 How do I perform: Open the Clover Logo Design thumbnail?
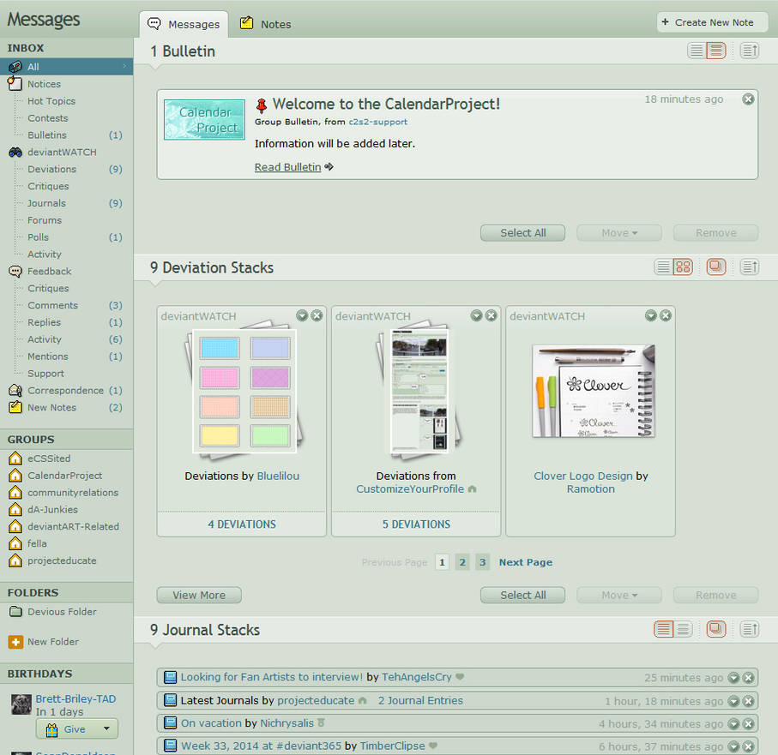[x=594, y=391]
